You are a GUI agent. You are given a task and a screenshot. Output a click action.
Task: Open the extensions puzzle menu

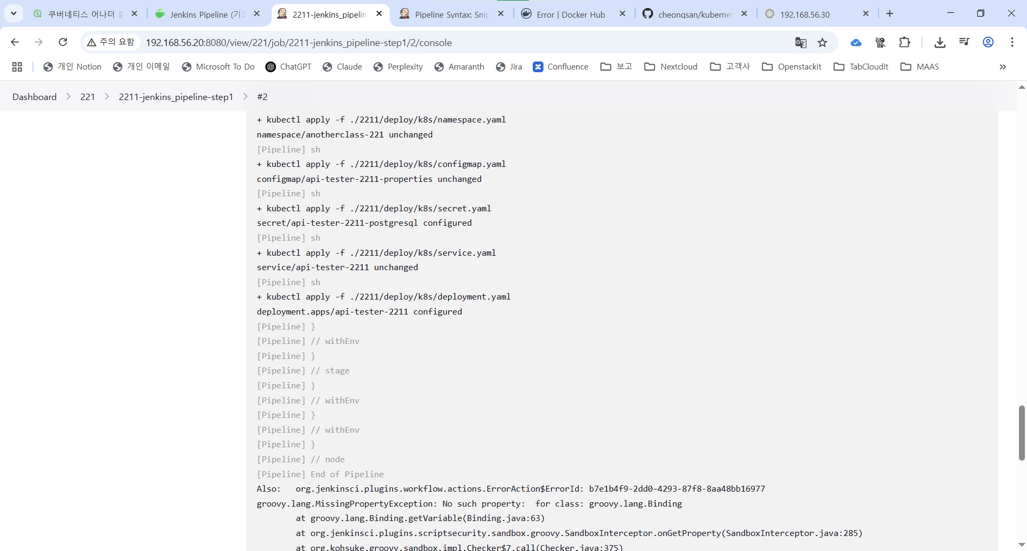pyautogui.click(x=905, y=43)
